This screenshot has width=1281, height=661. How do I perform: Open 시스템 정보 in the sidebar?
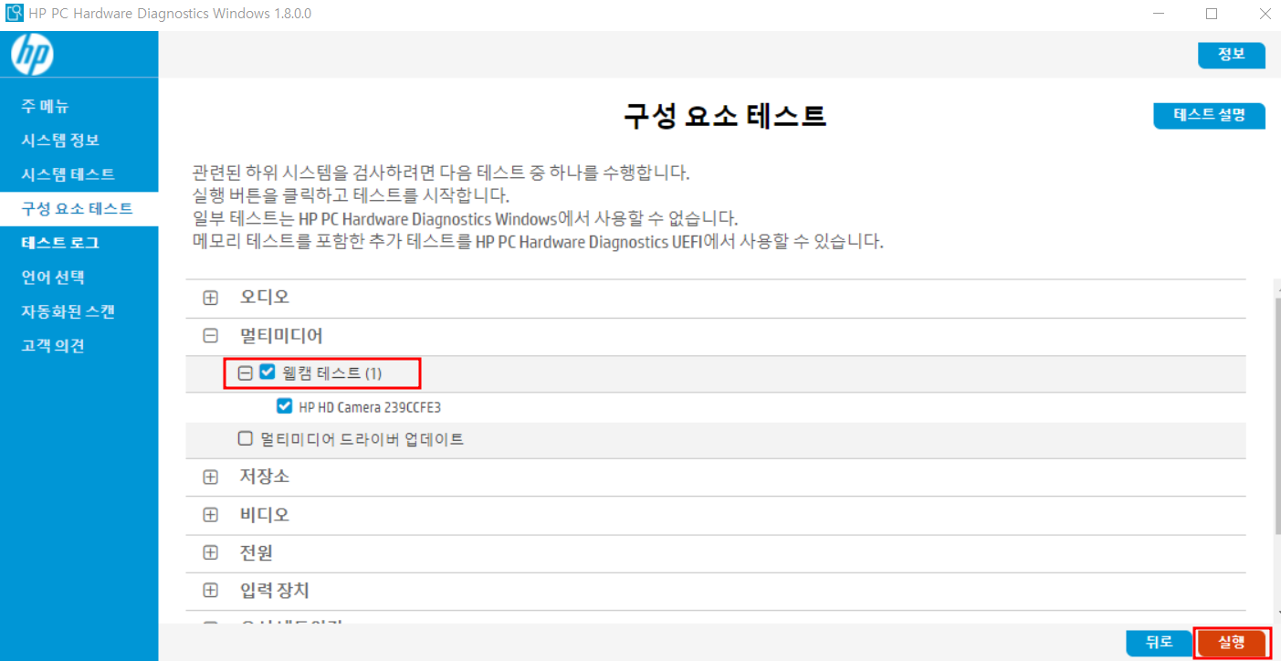[60, 141]
